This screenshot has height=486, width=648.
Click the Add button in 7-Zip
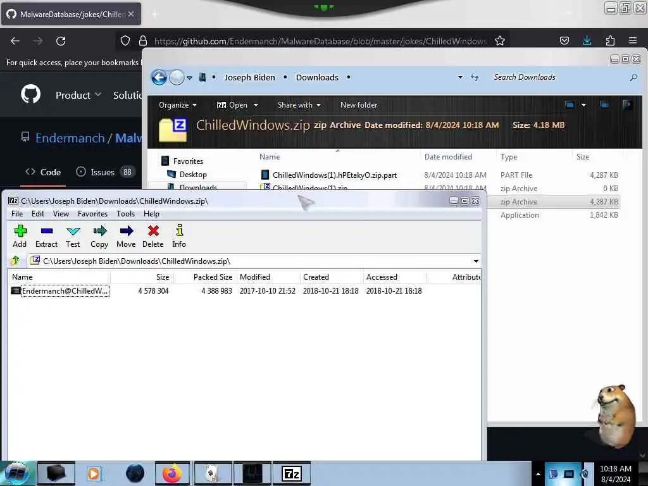point(20,236)
